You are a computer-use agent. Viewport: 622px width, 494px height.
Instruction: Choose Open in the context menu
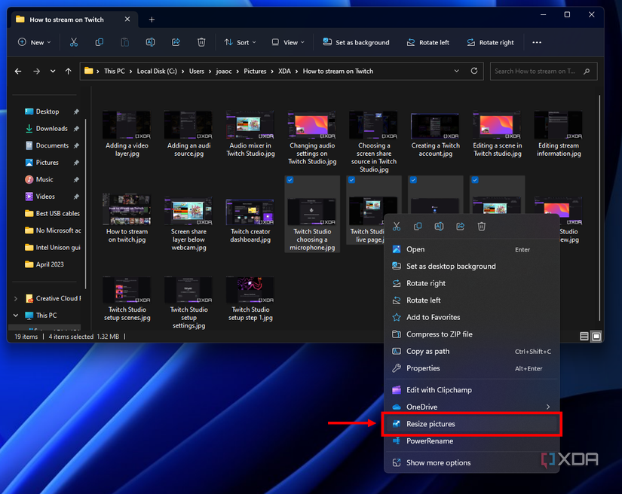coord(472,249)
